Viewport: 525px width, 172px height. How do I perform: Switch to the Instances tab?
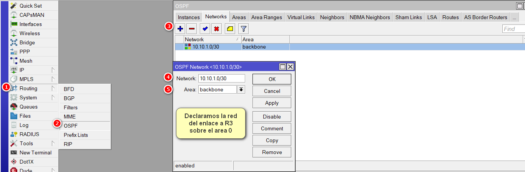[189, 17]
